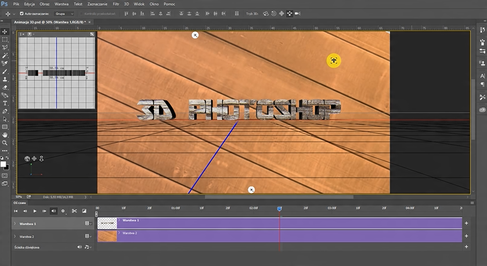Select the Paint Bucket tool
Screen dimensions: 487x266
(x=5, y=95)
